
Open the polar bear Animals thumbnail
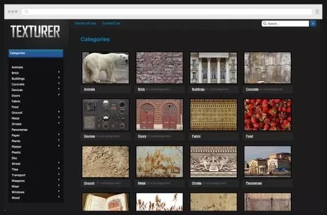(x=106, y=68)
